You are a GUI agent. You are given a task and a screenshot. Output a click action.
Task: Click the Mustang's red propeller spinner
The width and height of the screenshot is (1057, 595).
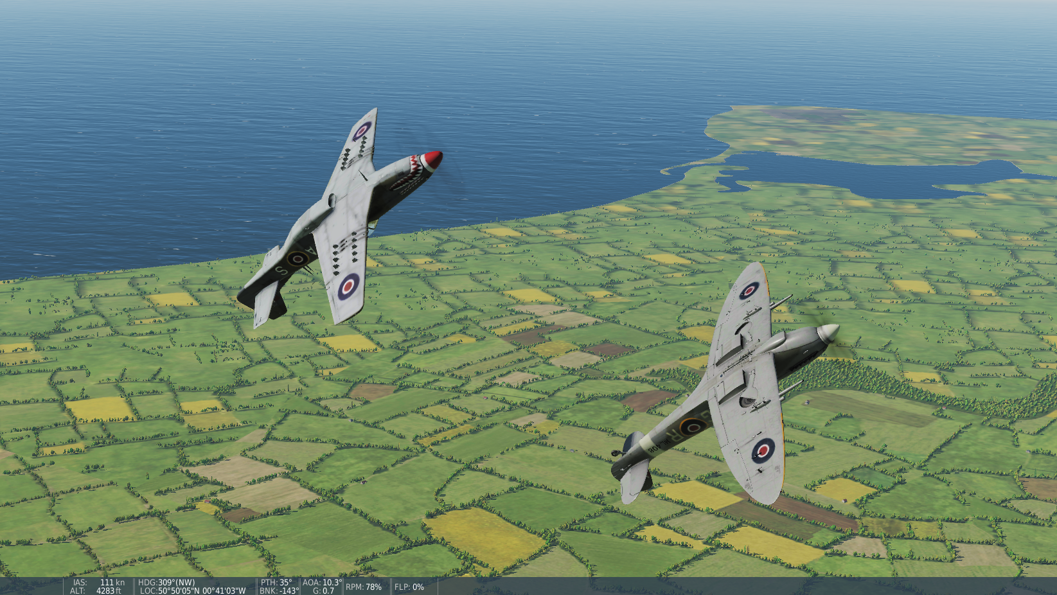[432, 159]
